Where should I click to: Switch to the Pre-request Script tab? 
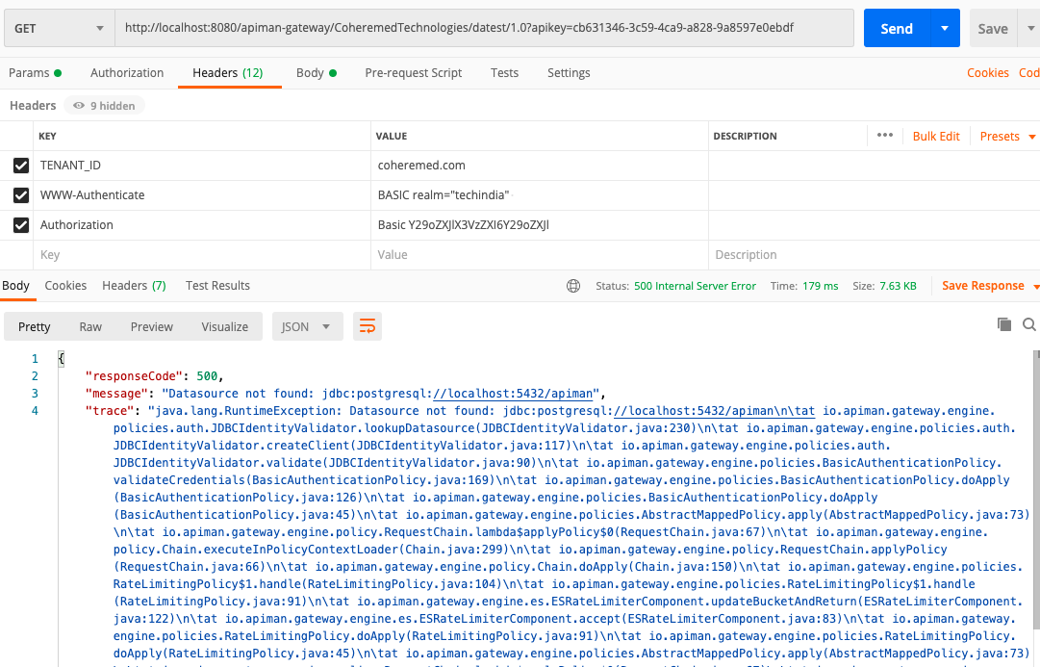[x=412, y=72]
